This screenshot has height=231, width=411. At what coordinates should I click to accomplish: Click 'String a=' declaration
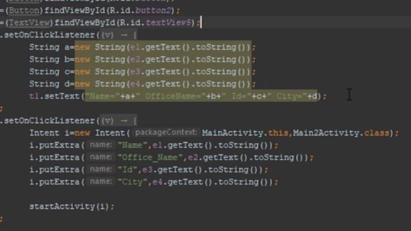click(51, 47)
